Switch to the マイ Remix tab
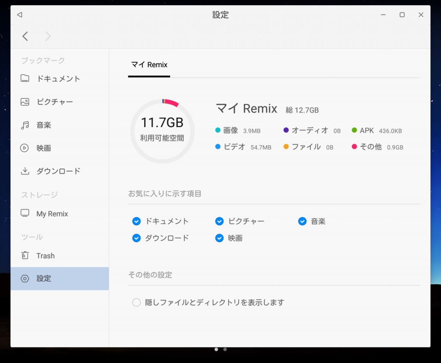 (149, 65)
